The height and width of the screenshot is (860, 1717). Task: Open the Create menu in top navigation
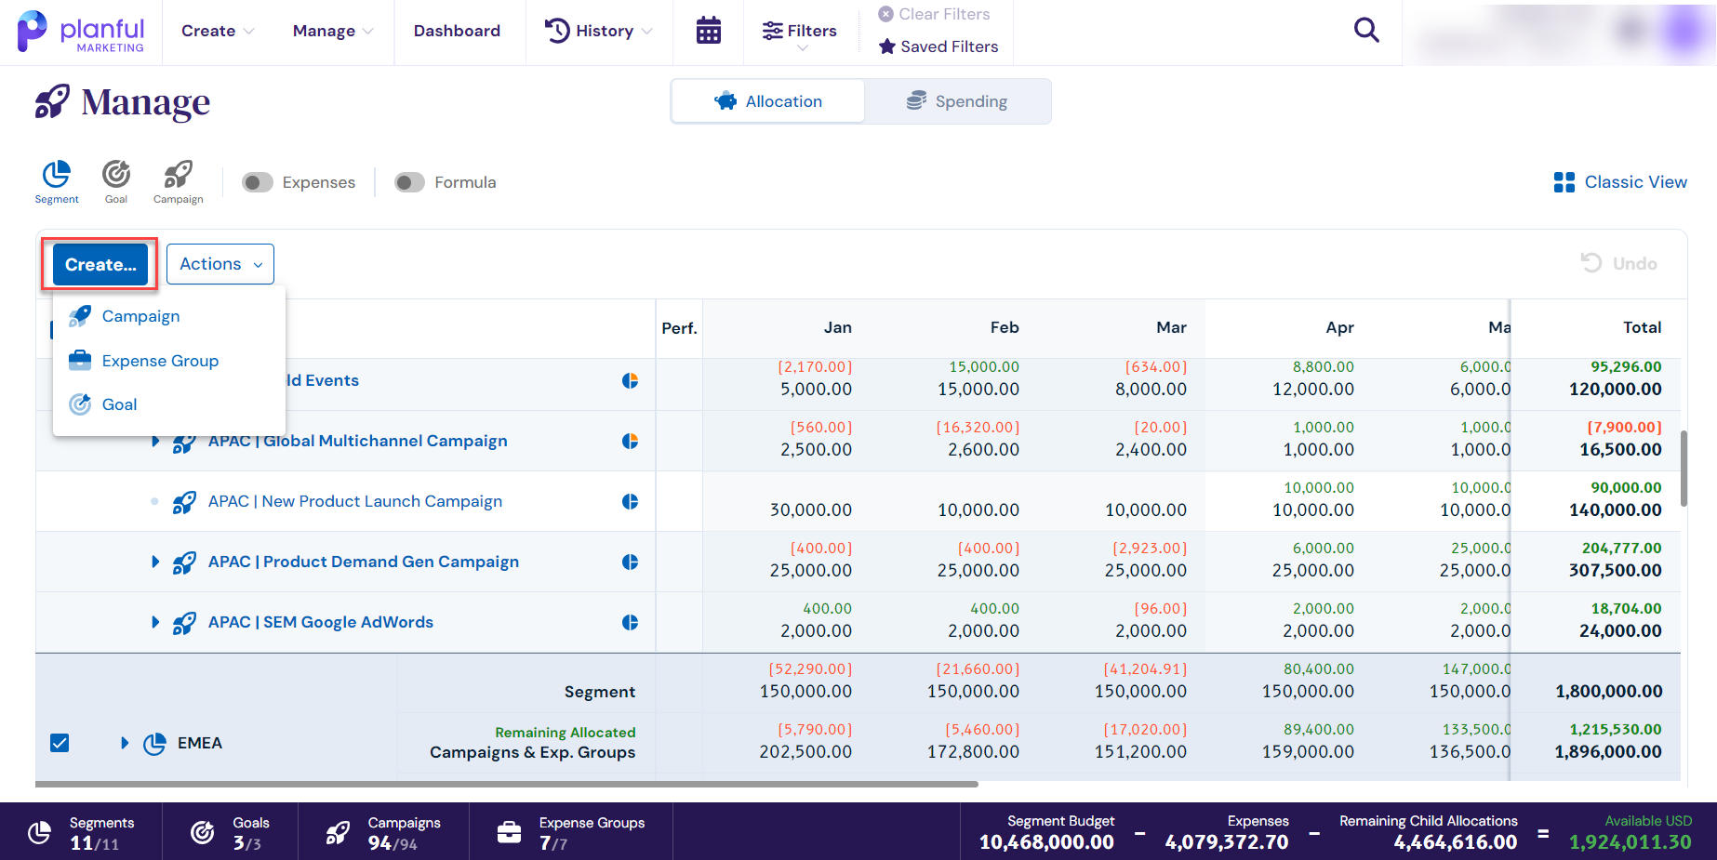coord(218,31)
